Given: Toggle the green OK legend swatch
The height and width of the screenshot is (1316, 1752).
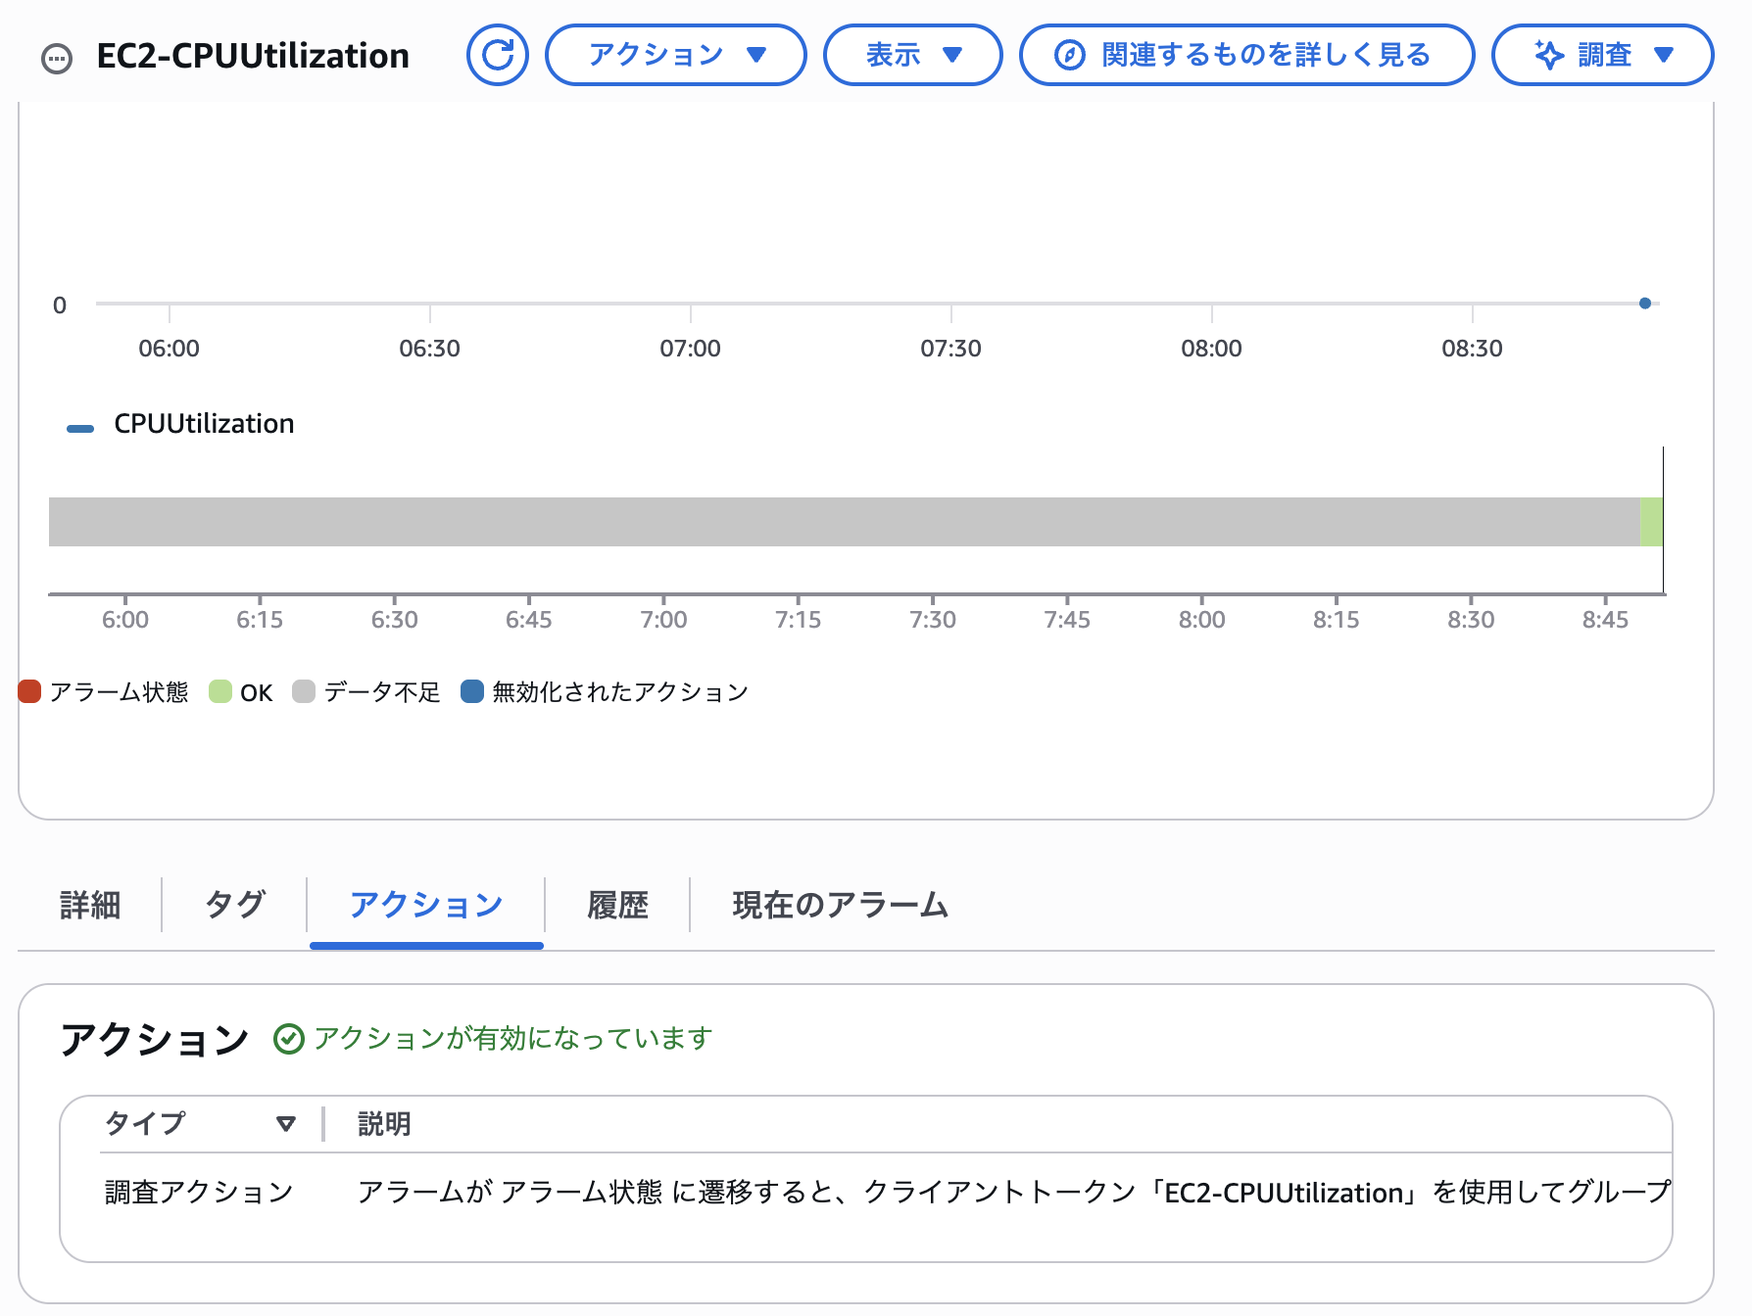Looking at the screenshot, I should (x=220, y=692).
